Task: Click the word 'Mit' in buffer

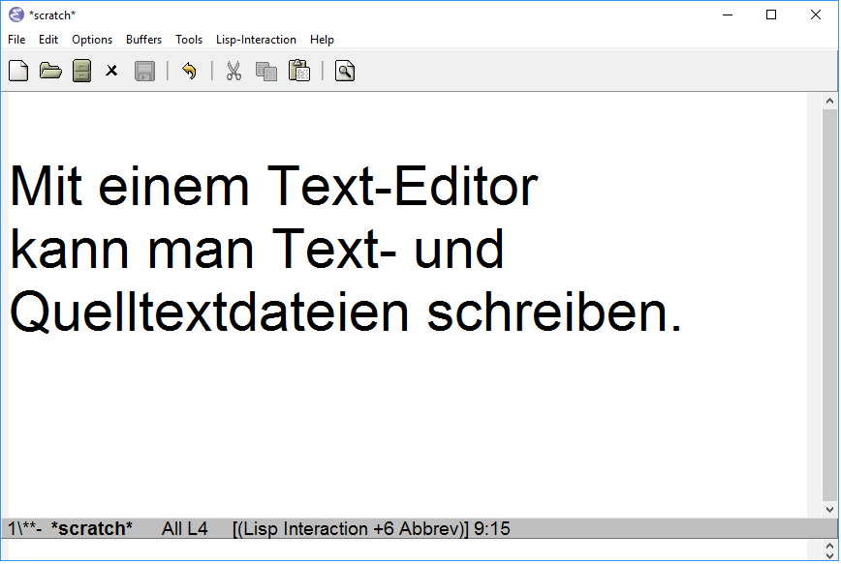Action: tap(47, 186)
